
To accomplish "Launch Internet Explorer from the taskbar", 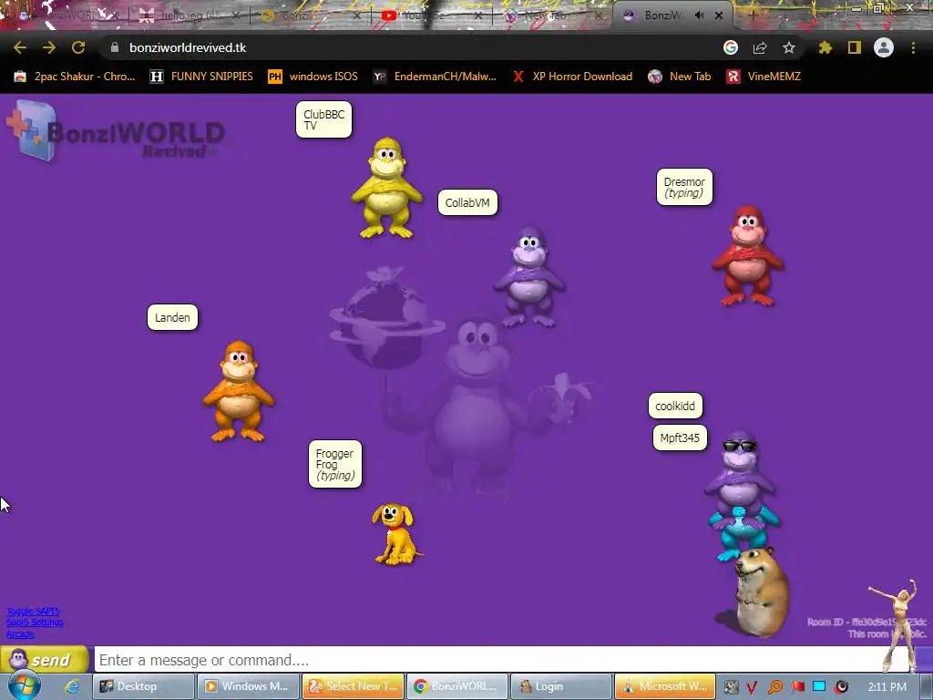I will [x=73, y=686].
